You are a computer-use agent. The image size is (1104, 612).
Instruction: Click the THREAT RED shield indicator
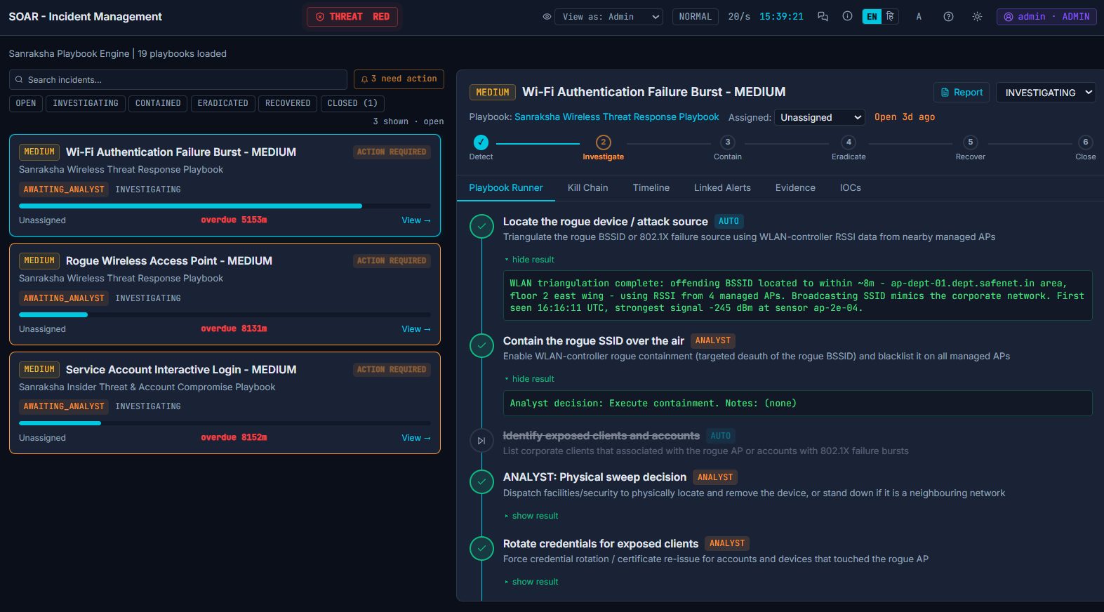point(352,17)
